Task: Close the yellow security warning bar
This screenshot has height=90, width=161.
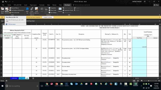Action: point(159,17)
